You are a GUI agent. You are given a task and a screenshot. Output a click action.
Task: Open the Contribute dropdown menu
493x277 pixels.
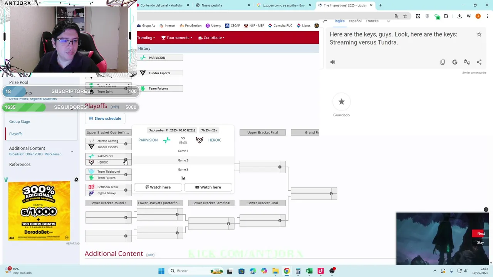pos(211,38)
